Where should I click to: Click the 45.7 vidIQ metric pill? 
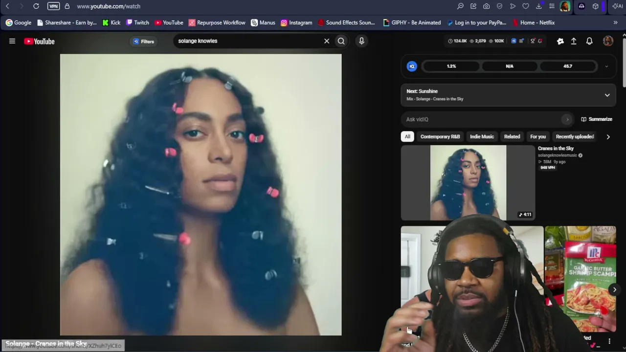[x=567, y=66]
